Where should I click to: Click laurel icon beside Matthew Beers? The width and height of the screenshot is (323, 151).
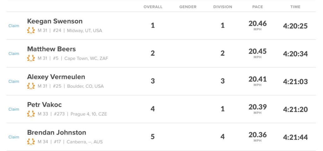pos(31,58)
